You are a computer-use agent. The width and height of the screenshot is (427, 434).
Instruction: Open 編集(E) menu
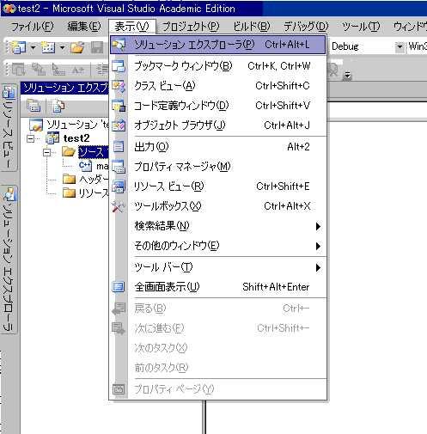(x=84, y=27)
